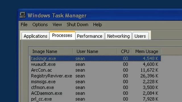Click the 2,228 K memory value

[x=150, y=82]
